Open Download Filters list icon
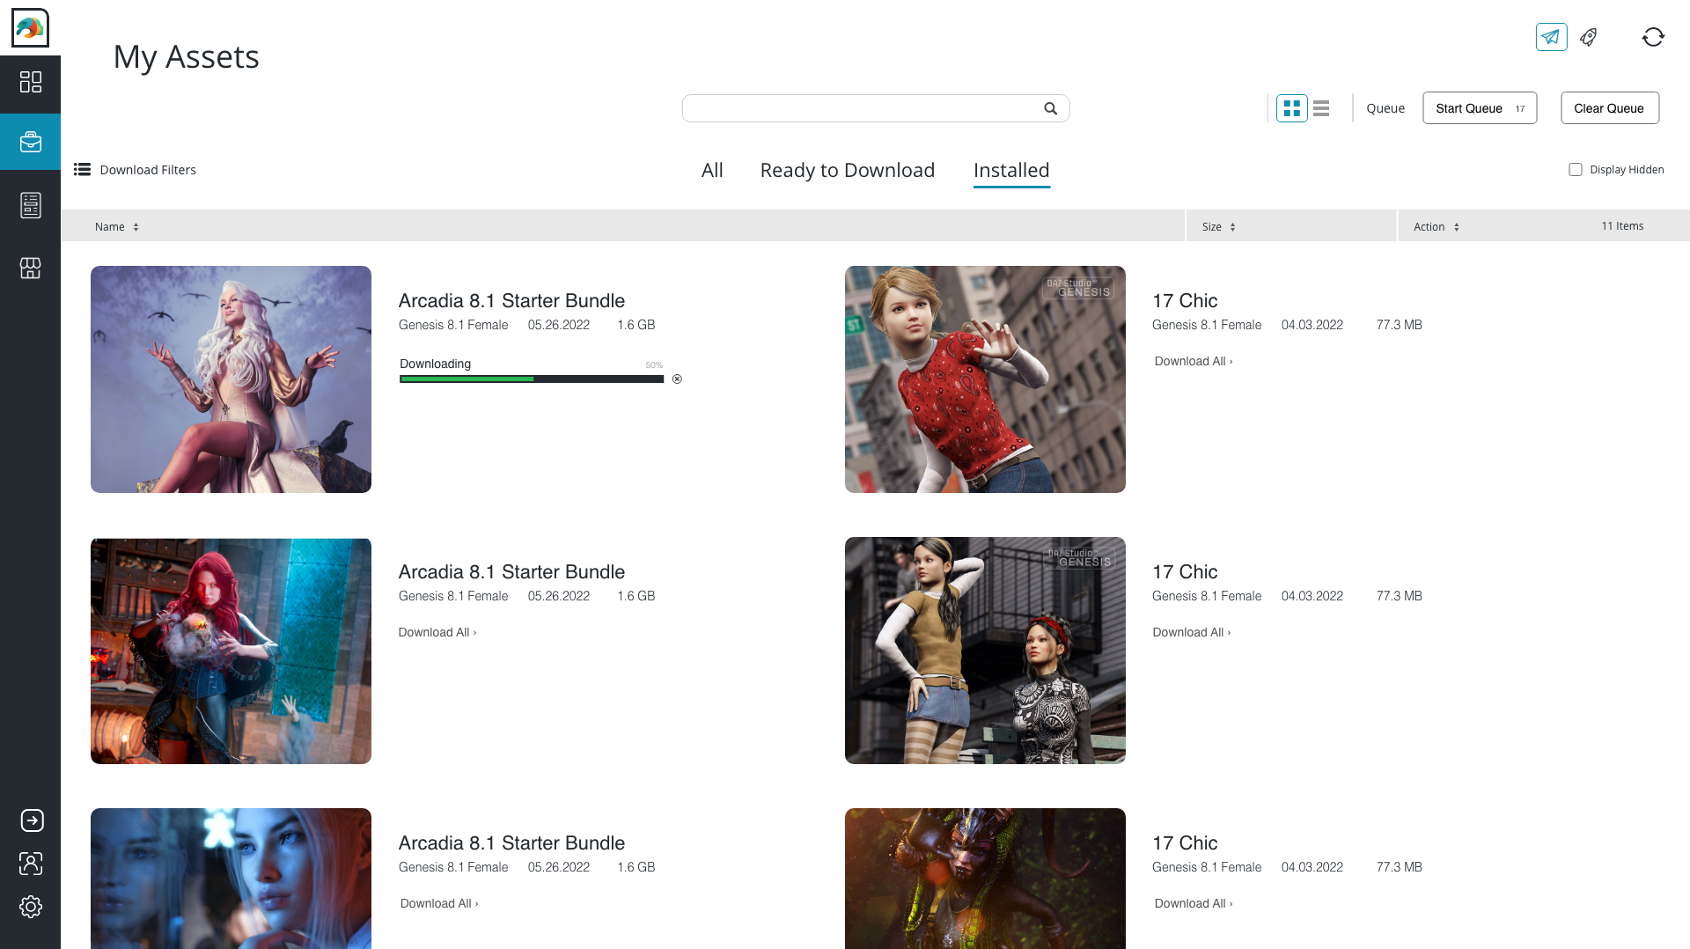 click(82, 169)
